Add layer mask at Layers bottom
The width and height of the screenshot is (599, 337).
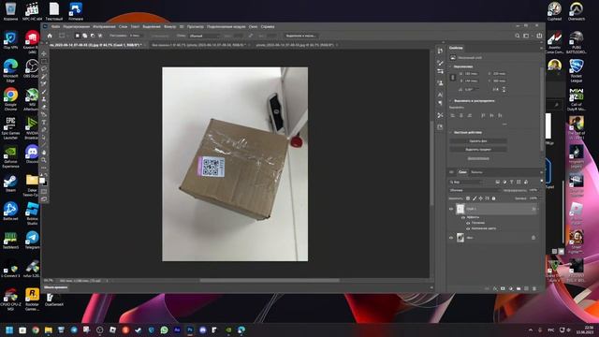point(503,288)
